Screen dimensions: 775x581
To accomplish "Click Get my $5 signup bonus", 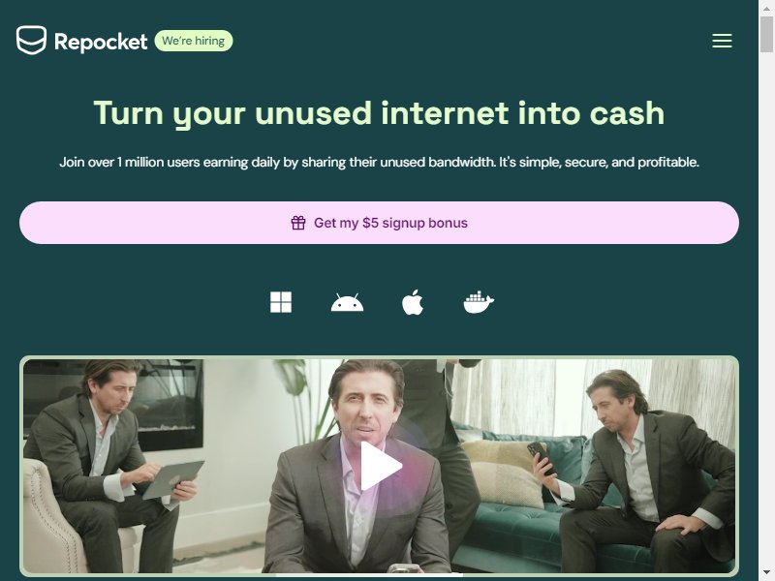I will click(x=379, y=223).
